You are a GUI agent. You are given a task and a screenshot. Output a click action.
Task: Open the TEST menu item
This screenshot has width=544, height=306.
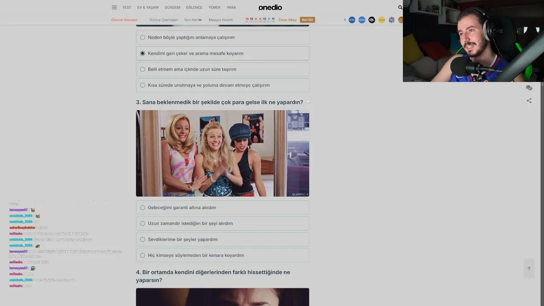click(127, 7)
